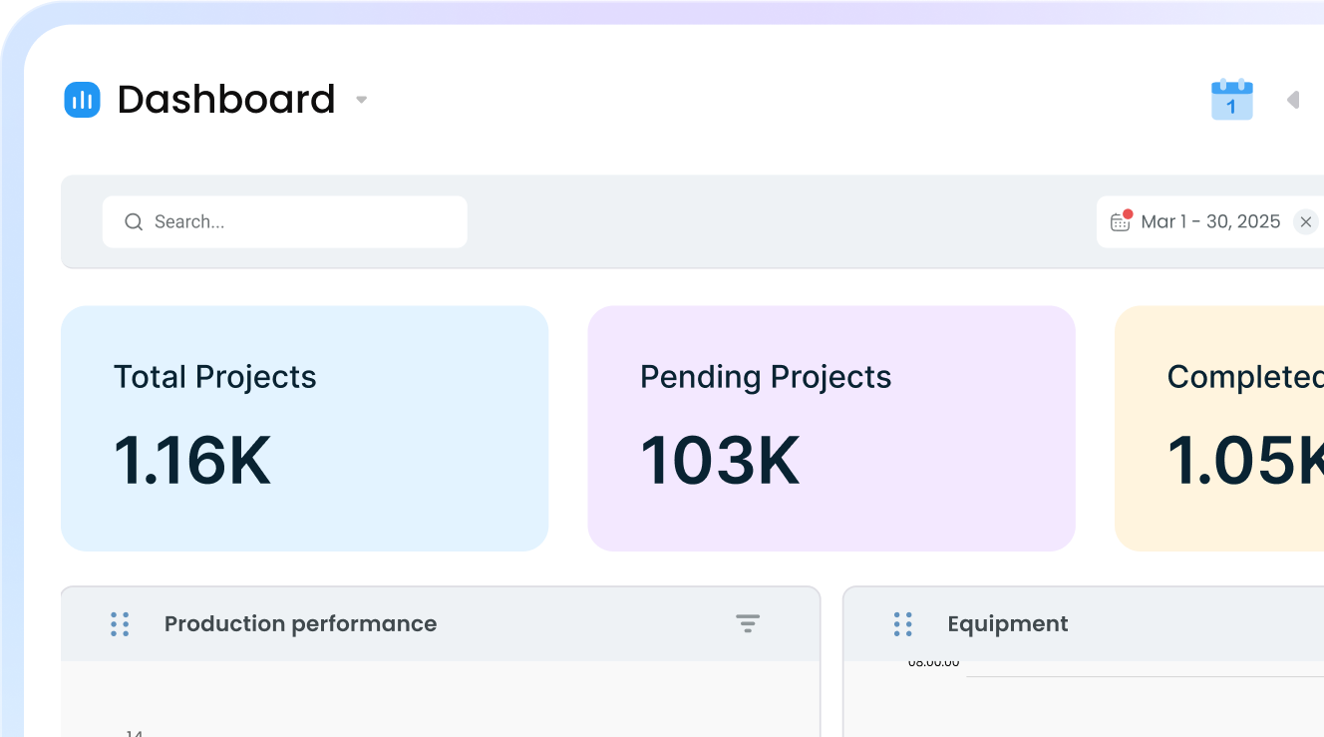
Task: Click the magnifier icon in the search box
Action: pyautogui.click(x=134, y=221)
